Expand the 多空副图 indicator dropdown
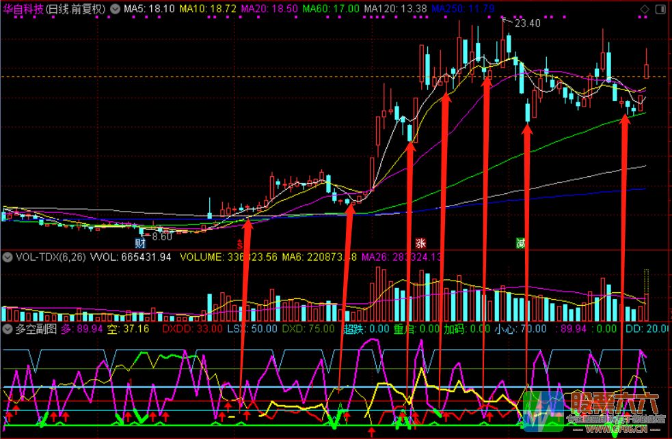Screen dimensions: 672x439 [x=8, y=328]
